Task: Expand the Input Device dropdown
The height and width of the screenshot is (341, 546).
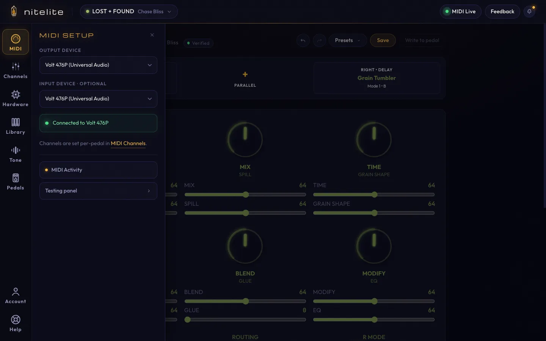Action: click(x=98, y=99)
